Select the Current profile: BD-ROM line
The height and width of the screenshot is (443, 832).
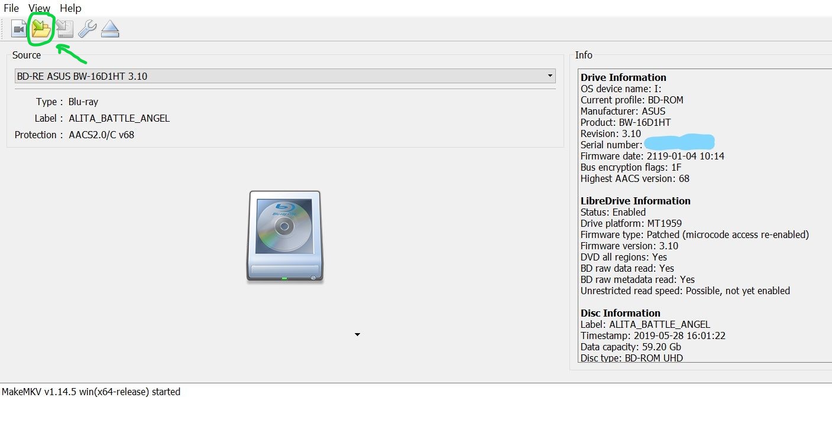coord(632,100)
